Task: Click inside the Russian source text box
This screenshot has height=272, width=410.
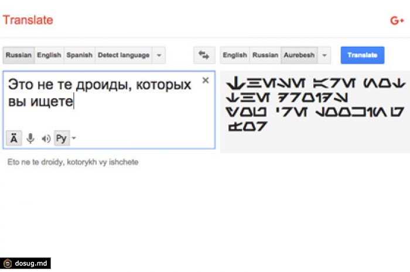Action: 110,110
